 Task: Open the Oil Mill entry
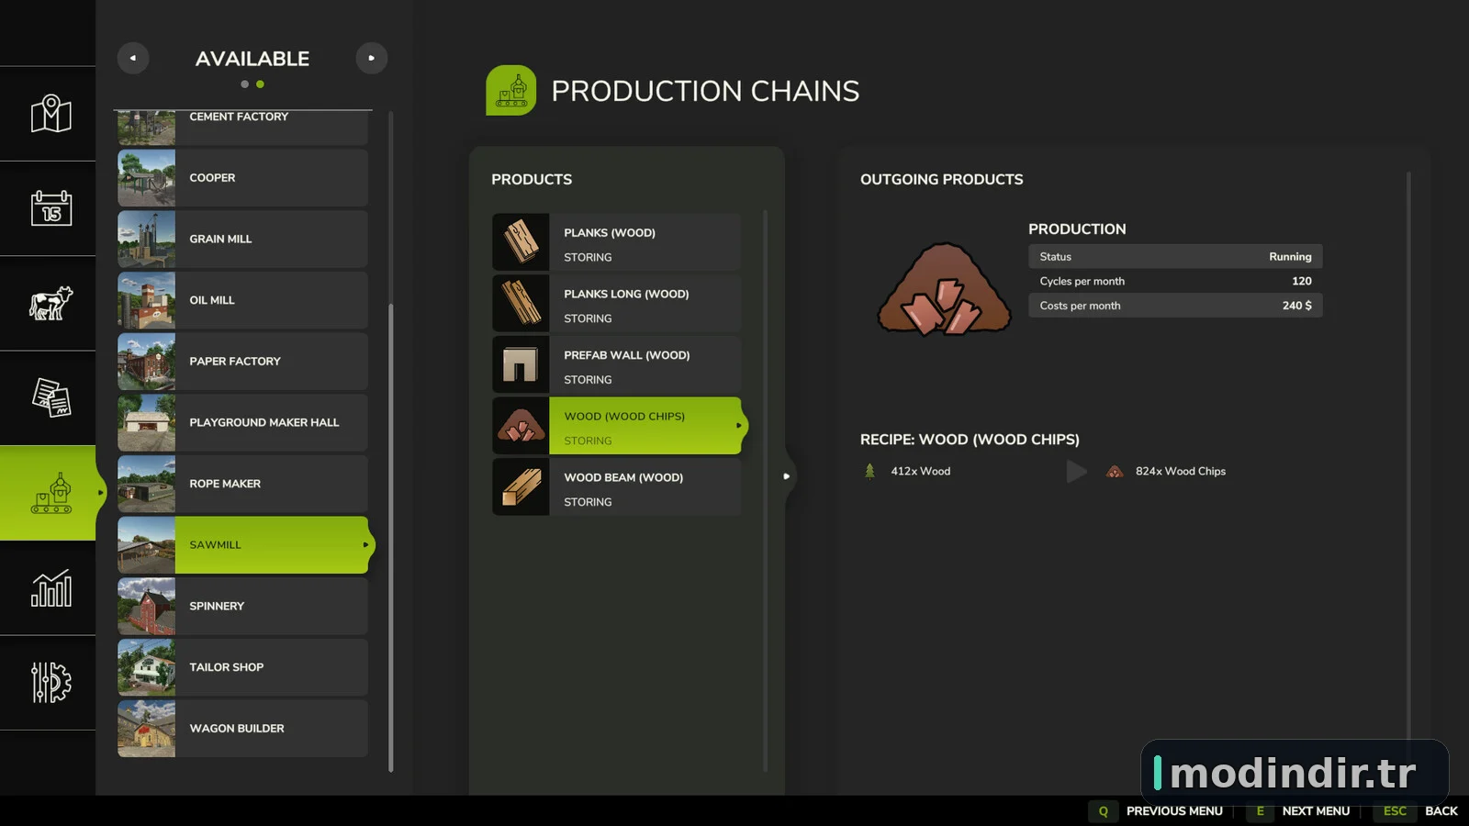point(242,300)
